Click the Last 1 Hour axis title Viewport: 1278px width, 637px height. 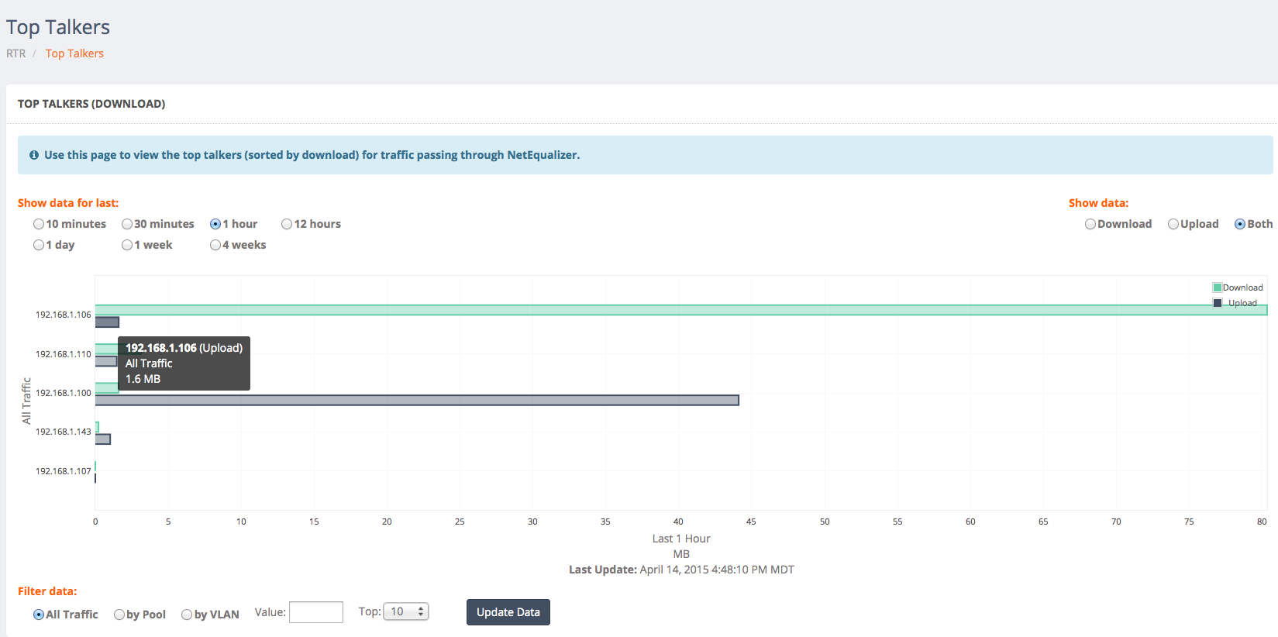(x=681, y=539)
